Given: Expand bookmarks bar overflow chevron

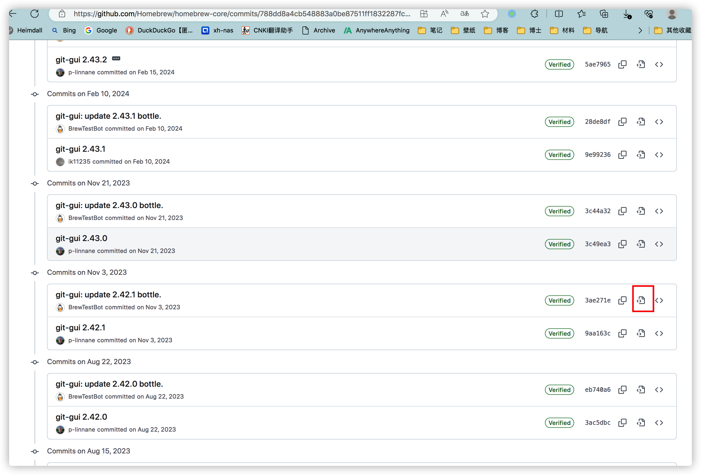Looking at the screenshot, I should [x=640, y=30].
